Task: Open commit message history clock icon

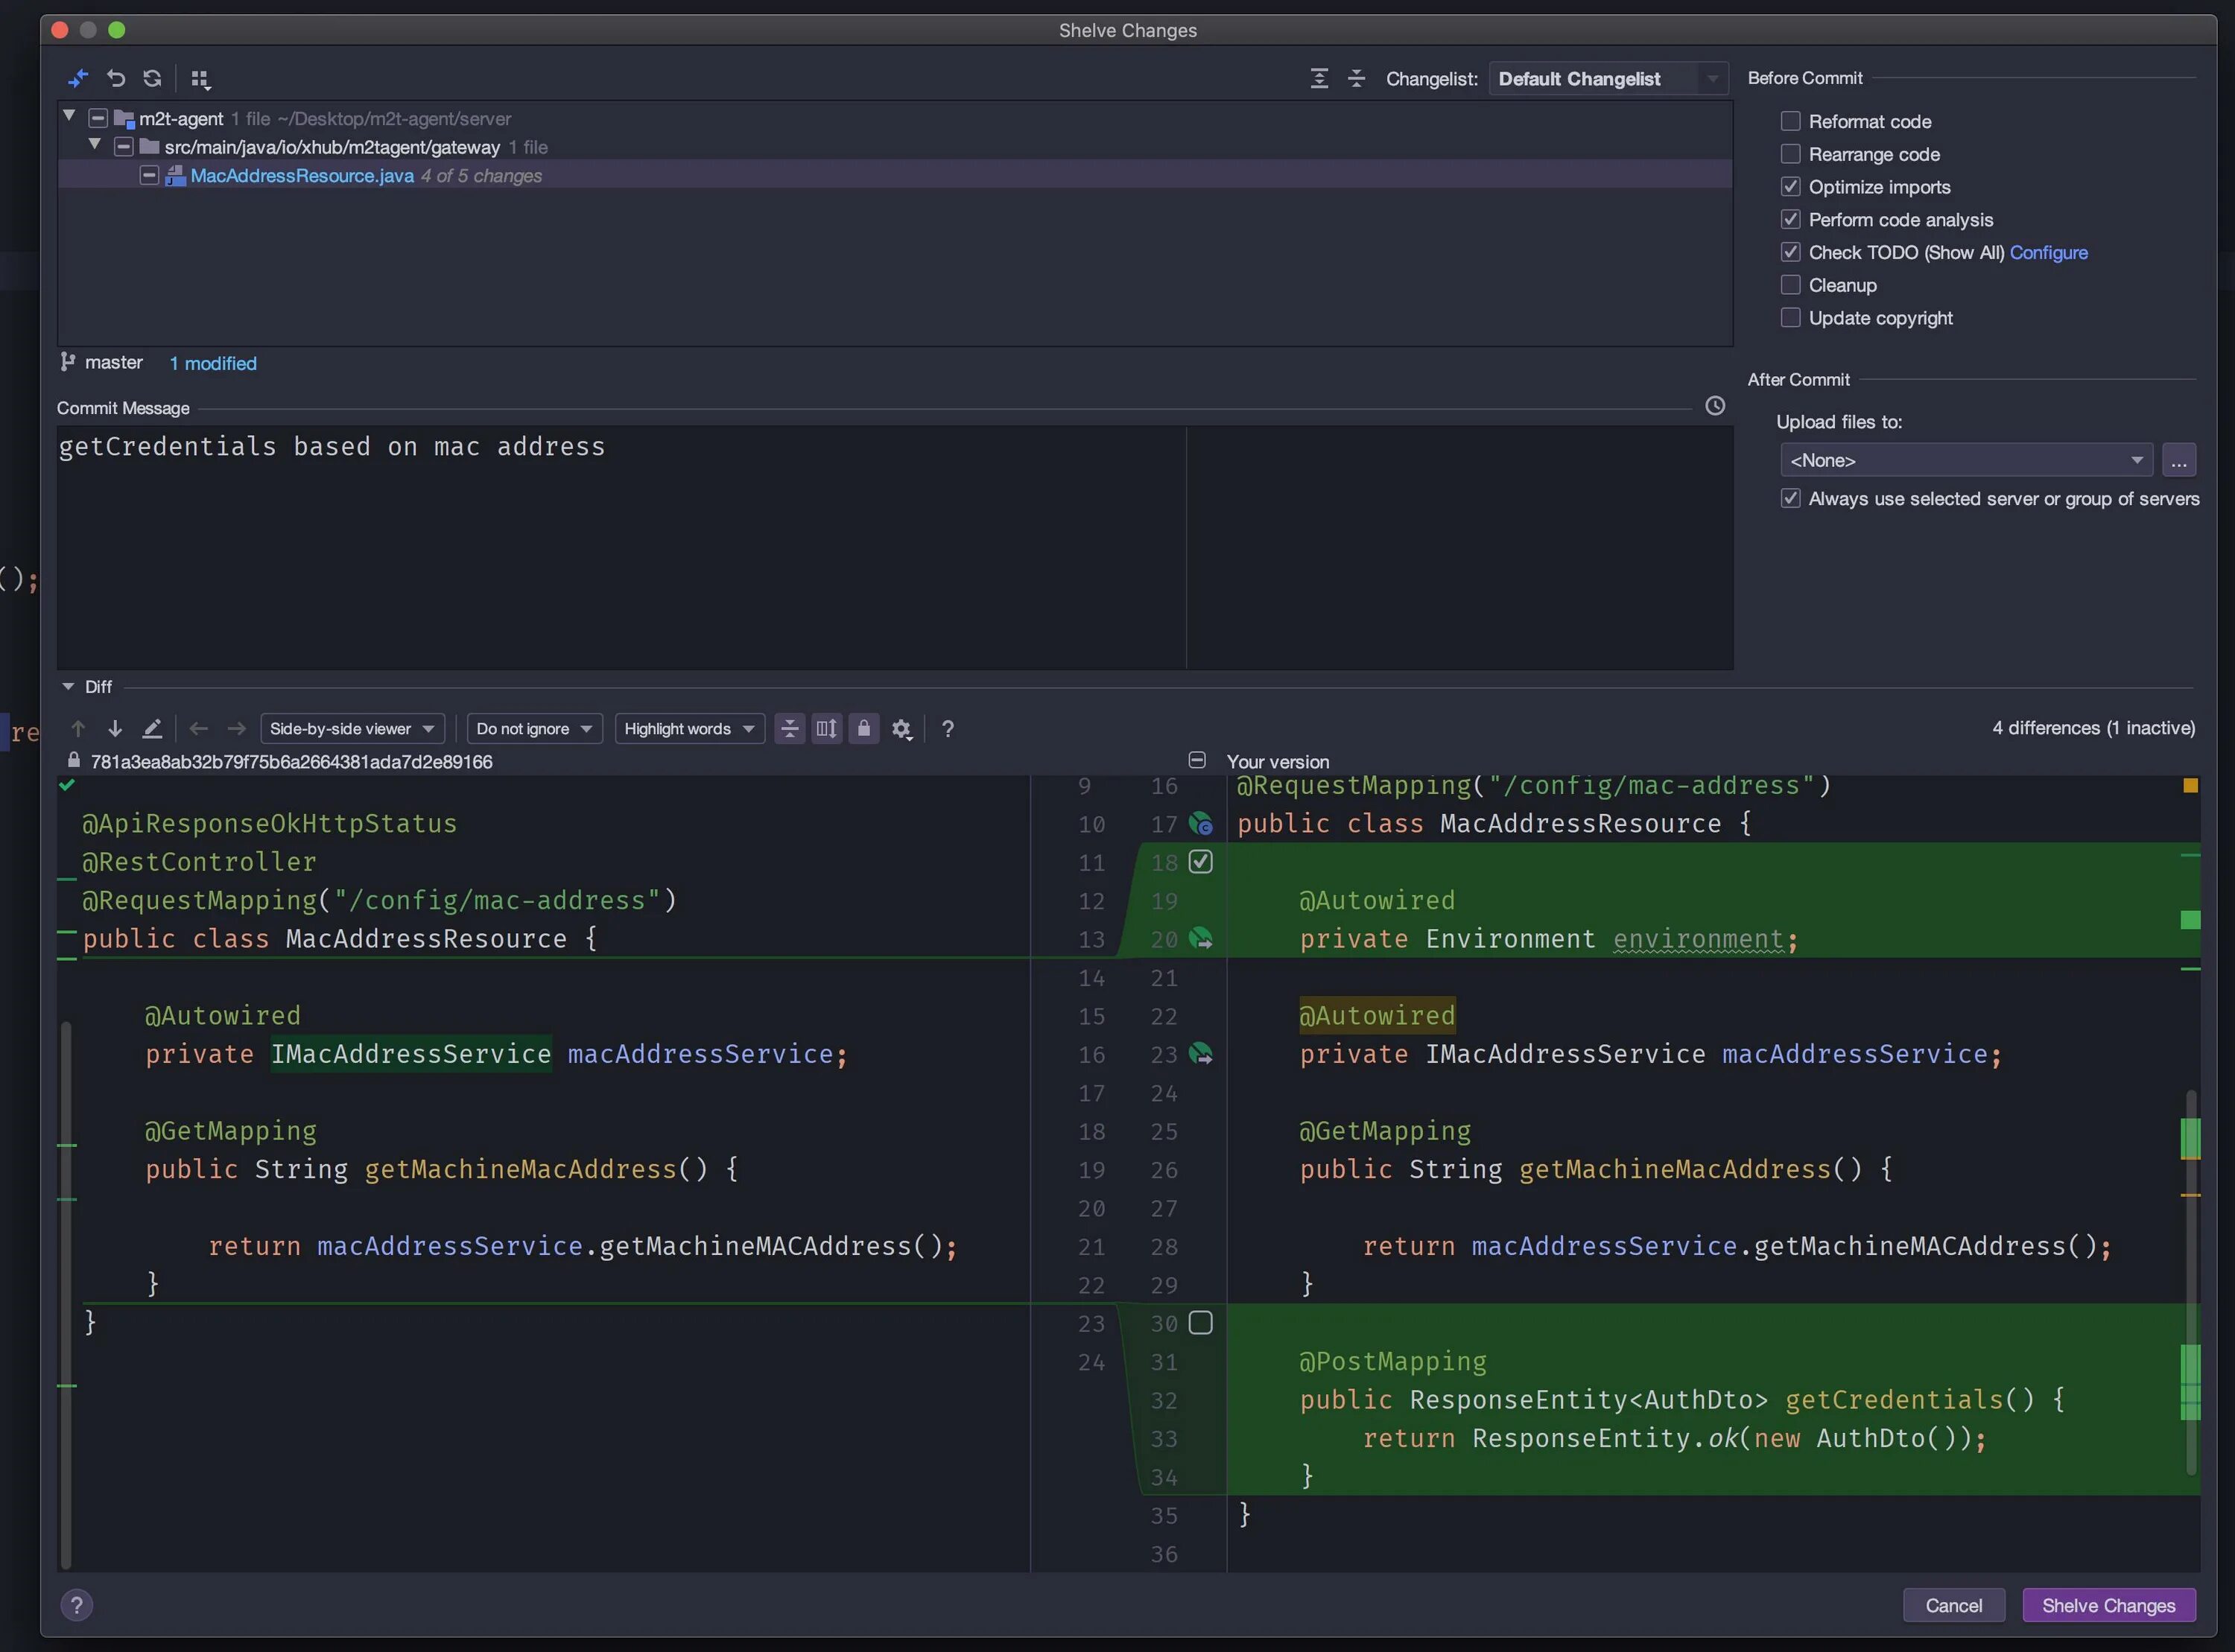Action: click(x=1714, y=406)
